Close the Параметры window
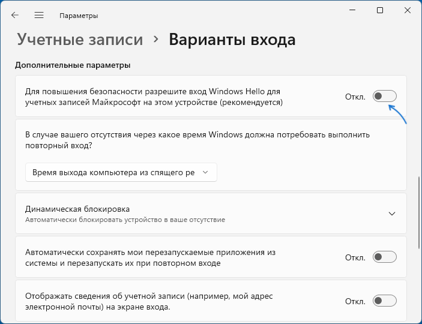The image size is (422, 324). click(408, 10)
